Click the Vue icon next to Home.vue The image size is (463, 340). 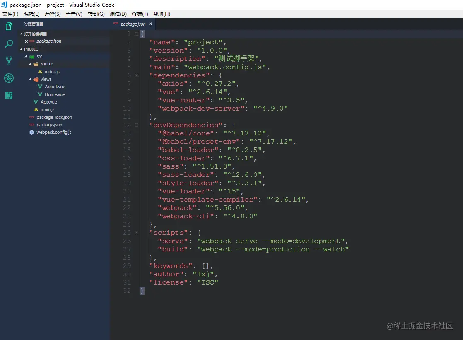coord(40,94)
